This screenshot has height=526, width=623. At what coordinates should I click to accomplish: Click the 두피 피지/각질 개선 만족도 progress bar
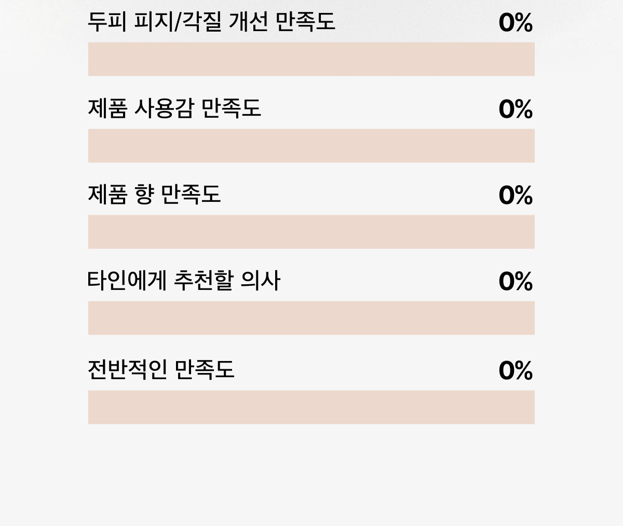[311, 59]
